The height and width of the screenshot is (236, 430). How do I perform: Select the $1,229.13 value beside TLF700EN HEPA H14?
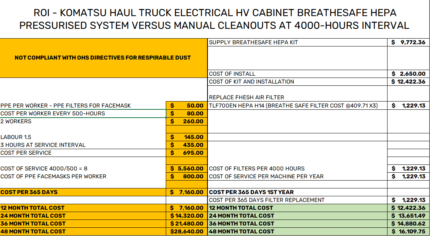408,106
